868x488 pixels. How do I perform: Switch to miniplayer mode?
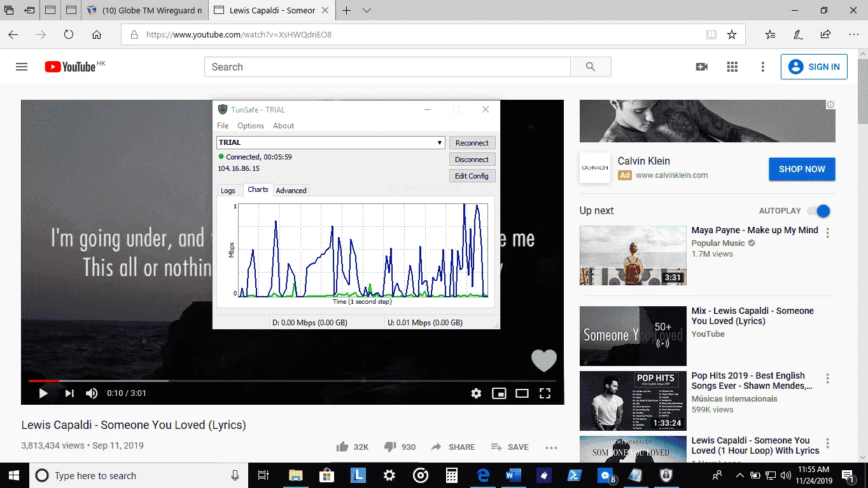[499, 393]
